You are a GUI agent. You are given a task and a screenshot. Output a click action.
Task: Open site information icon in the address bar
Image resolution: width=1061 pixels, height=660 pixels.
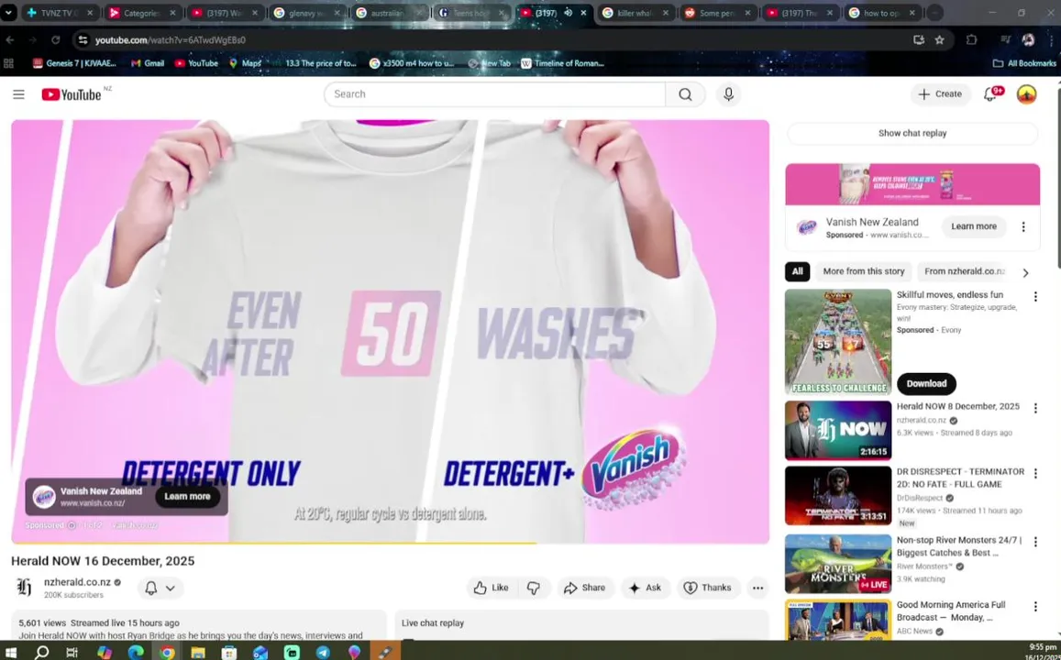pyautogui.click(x=83, y=40)
